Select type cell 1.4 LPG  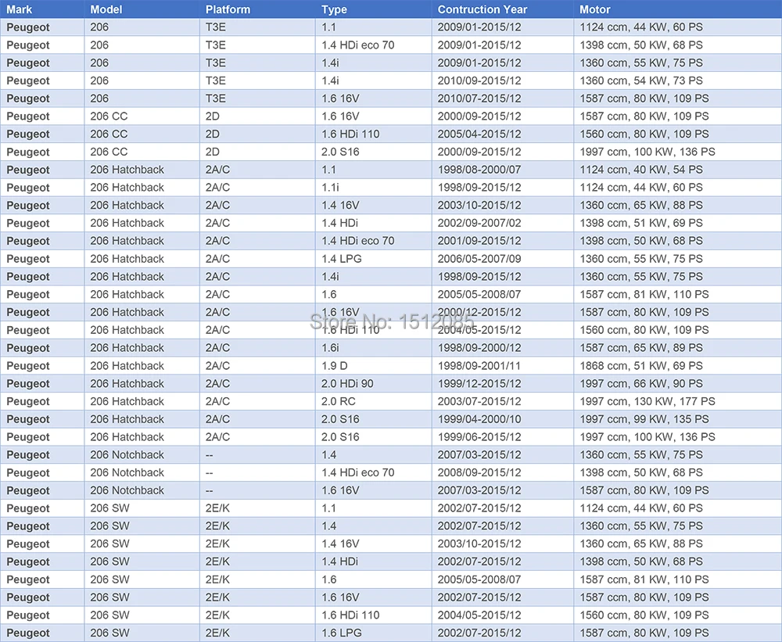click(x=342, y=259)
